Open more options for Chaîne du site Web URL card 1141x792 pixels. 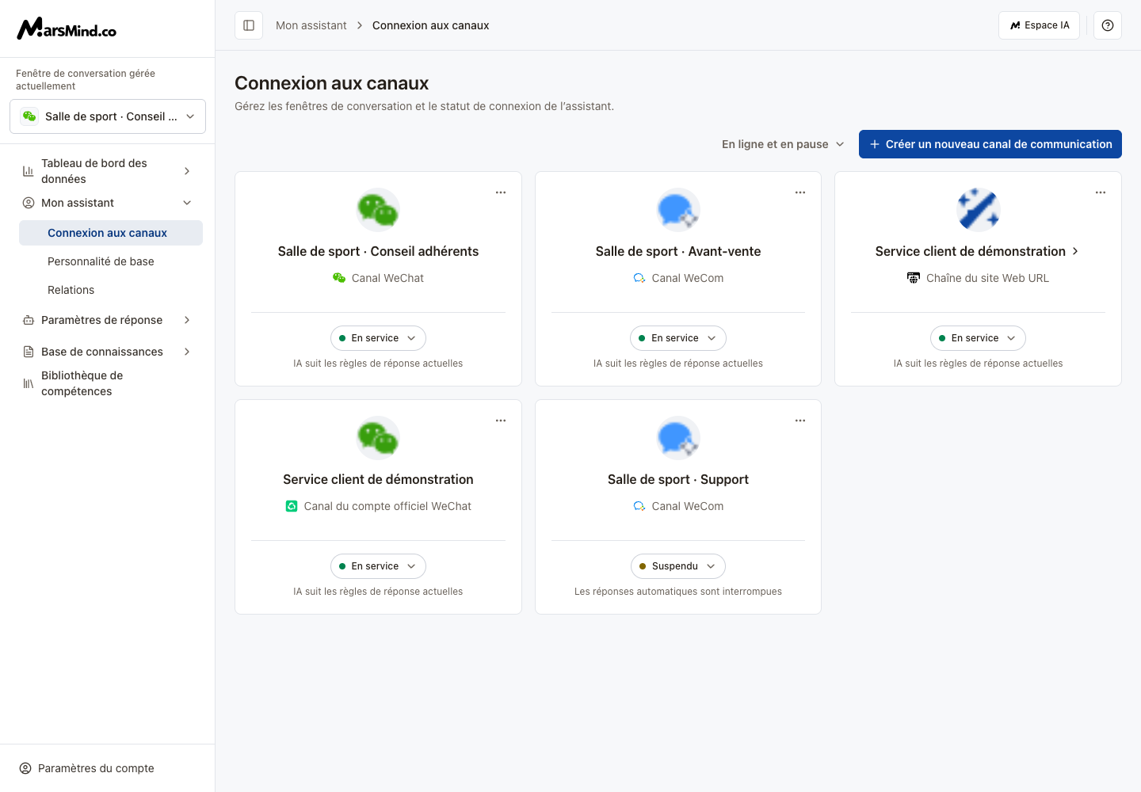tap(1101, 192)
